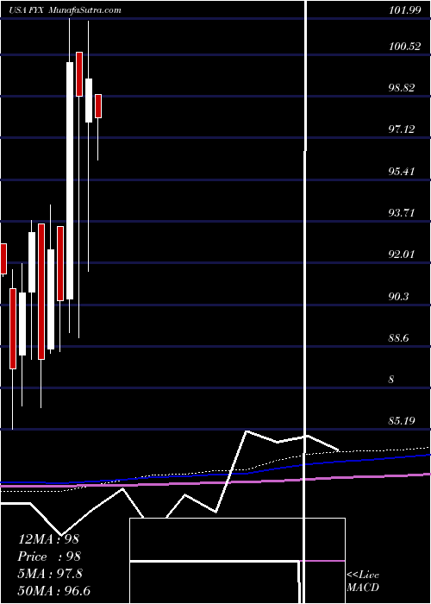This screenshot has height=604, width=431.
Task: Click the 12MA : 98 reading
Action: [48, 539]
